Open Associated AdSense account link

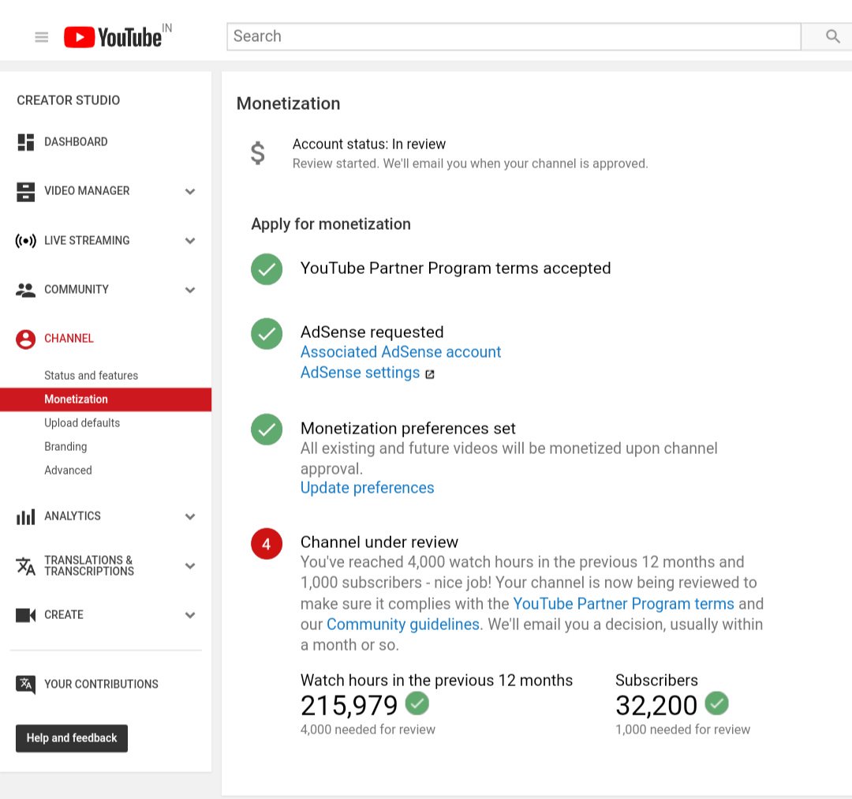click(401, 352)
